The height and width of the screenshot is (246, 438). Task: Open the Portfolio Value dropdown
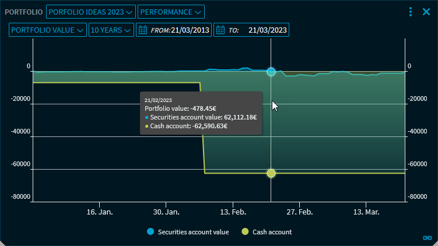point(48,30)
